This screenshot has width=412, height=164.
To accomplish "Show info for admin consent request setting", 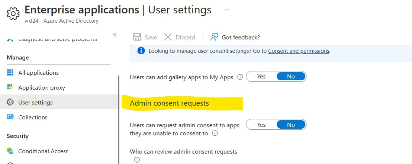I will 215,133.
